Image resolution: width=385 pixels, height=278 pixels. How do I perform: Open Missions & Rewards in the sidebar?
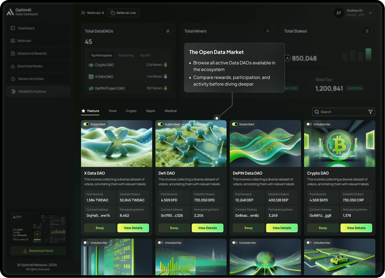point(32,53)
